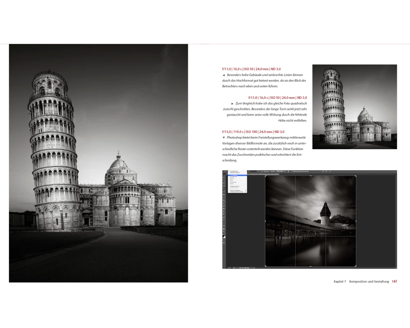Image resolution: width=410 pixels, height=328 pixels.
Task: Expand the status bar info arrow
Action: (x=254, y=267)
